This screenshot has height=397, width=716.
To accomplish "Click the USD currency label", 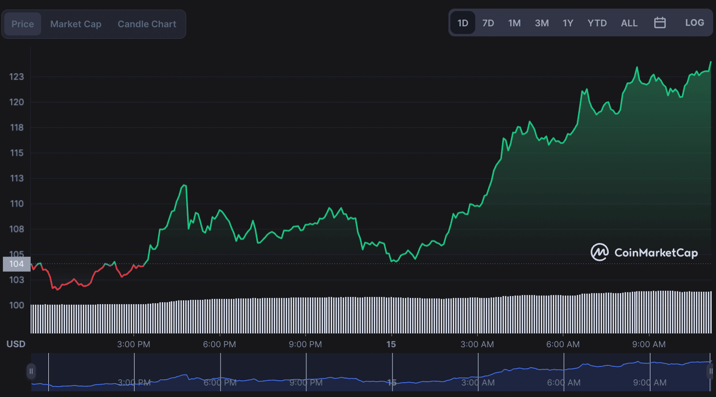I will 16,344.
